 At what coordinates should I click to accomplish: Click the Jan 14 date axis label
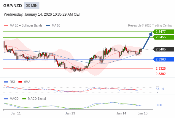[121, 114]
